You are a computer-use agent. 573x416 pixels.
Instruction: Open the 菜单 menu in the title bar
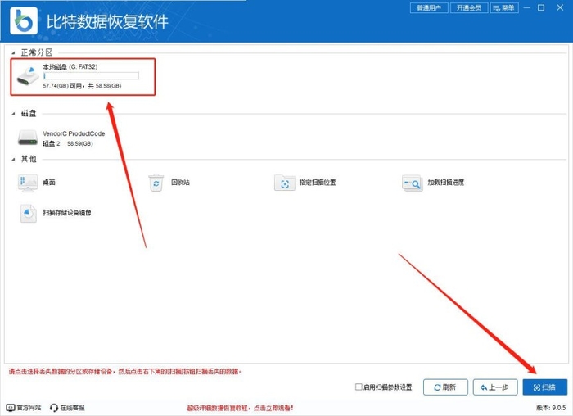tap(504, 8)
